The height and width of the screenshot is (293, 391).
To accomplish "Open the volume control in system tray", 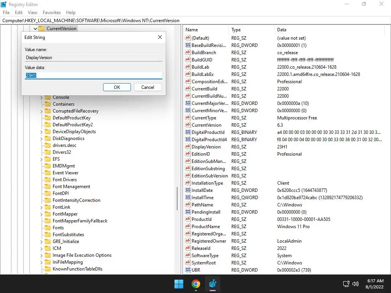I will click(x=355, y=284).
